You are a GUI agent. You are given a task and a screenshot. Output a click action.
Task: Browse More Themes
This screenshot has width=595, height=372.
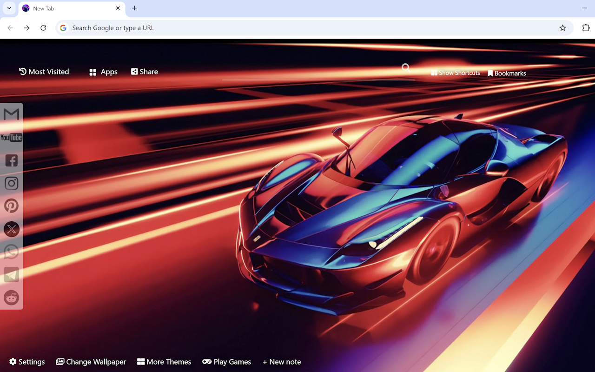[164, 361]
